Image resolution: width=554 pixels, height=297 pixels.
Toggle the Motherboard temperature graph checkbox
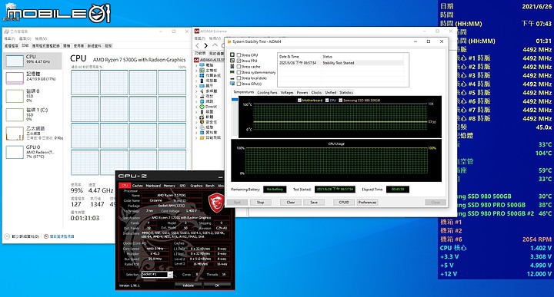299,101
